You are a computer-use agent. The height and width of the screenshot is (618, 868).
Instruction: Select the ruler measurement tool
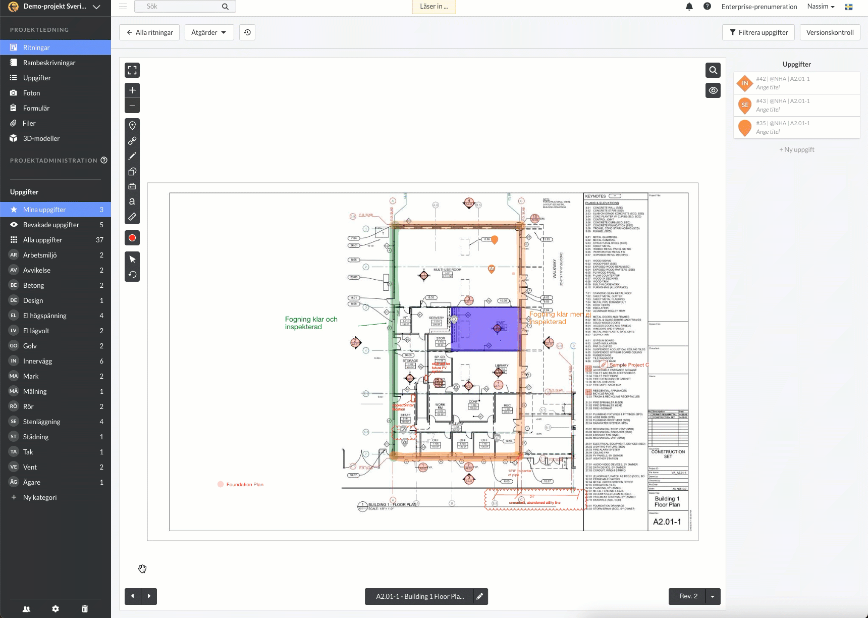click(132, 217)
